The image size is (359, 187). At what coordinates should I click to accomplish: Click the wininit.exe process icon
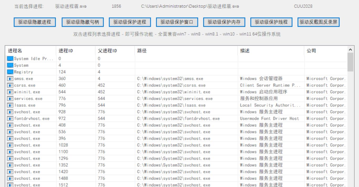pyautogui.click(x=10, y=92)
